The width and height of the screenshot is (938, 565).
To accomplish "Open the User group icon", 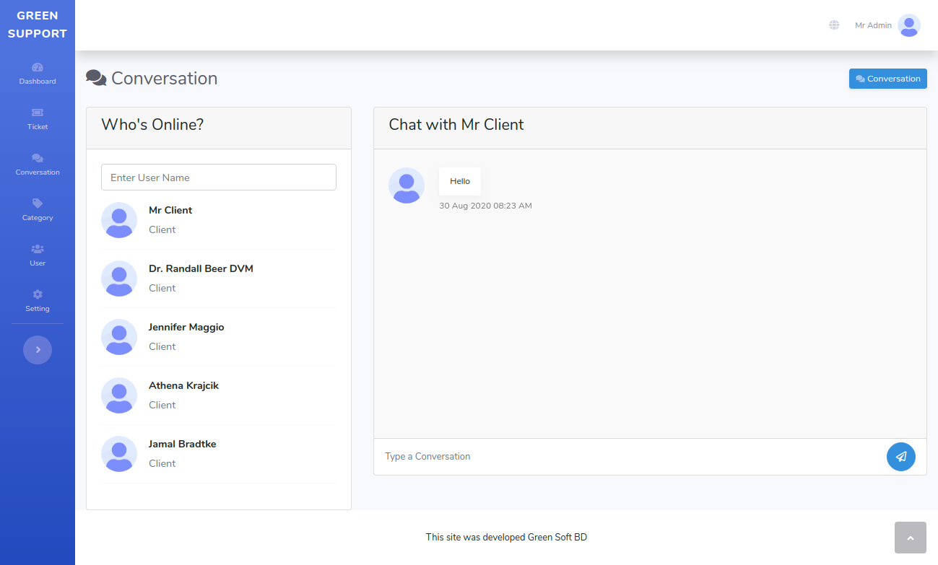I will 38,250.
